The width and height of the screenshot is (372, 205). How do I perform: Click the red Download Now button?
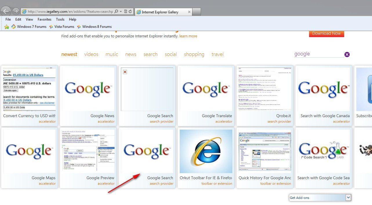[326, 33]
